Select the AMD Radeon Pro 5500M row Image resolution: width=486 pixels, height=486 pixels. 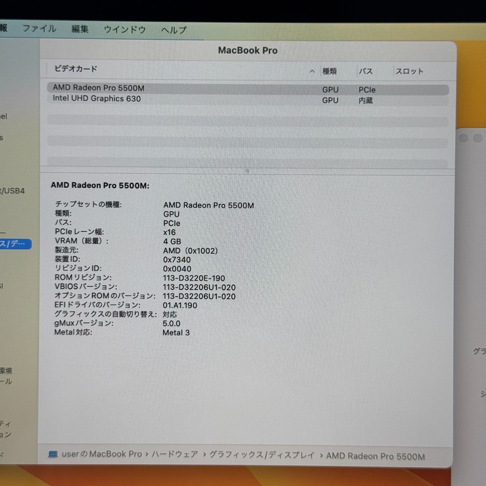[248, 89]
